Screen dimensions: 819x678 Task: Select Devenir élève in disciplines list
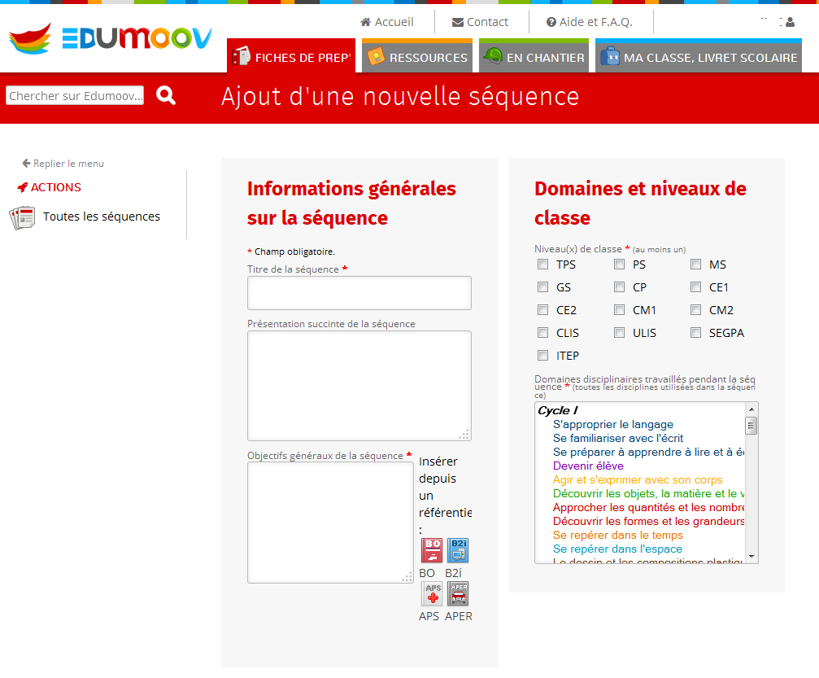click(x=588, y=466)
